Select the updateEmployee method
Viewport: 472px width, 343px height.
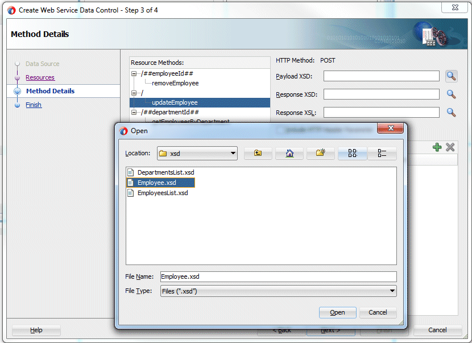(x=175, y=102)
